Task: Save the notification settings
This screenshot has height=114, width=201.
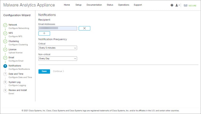Action: [x=44, y=71]
